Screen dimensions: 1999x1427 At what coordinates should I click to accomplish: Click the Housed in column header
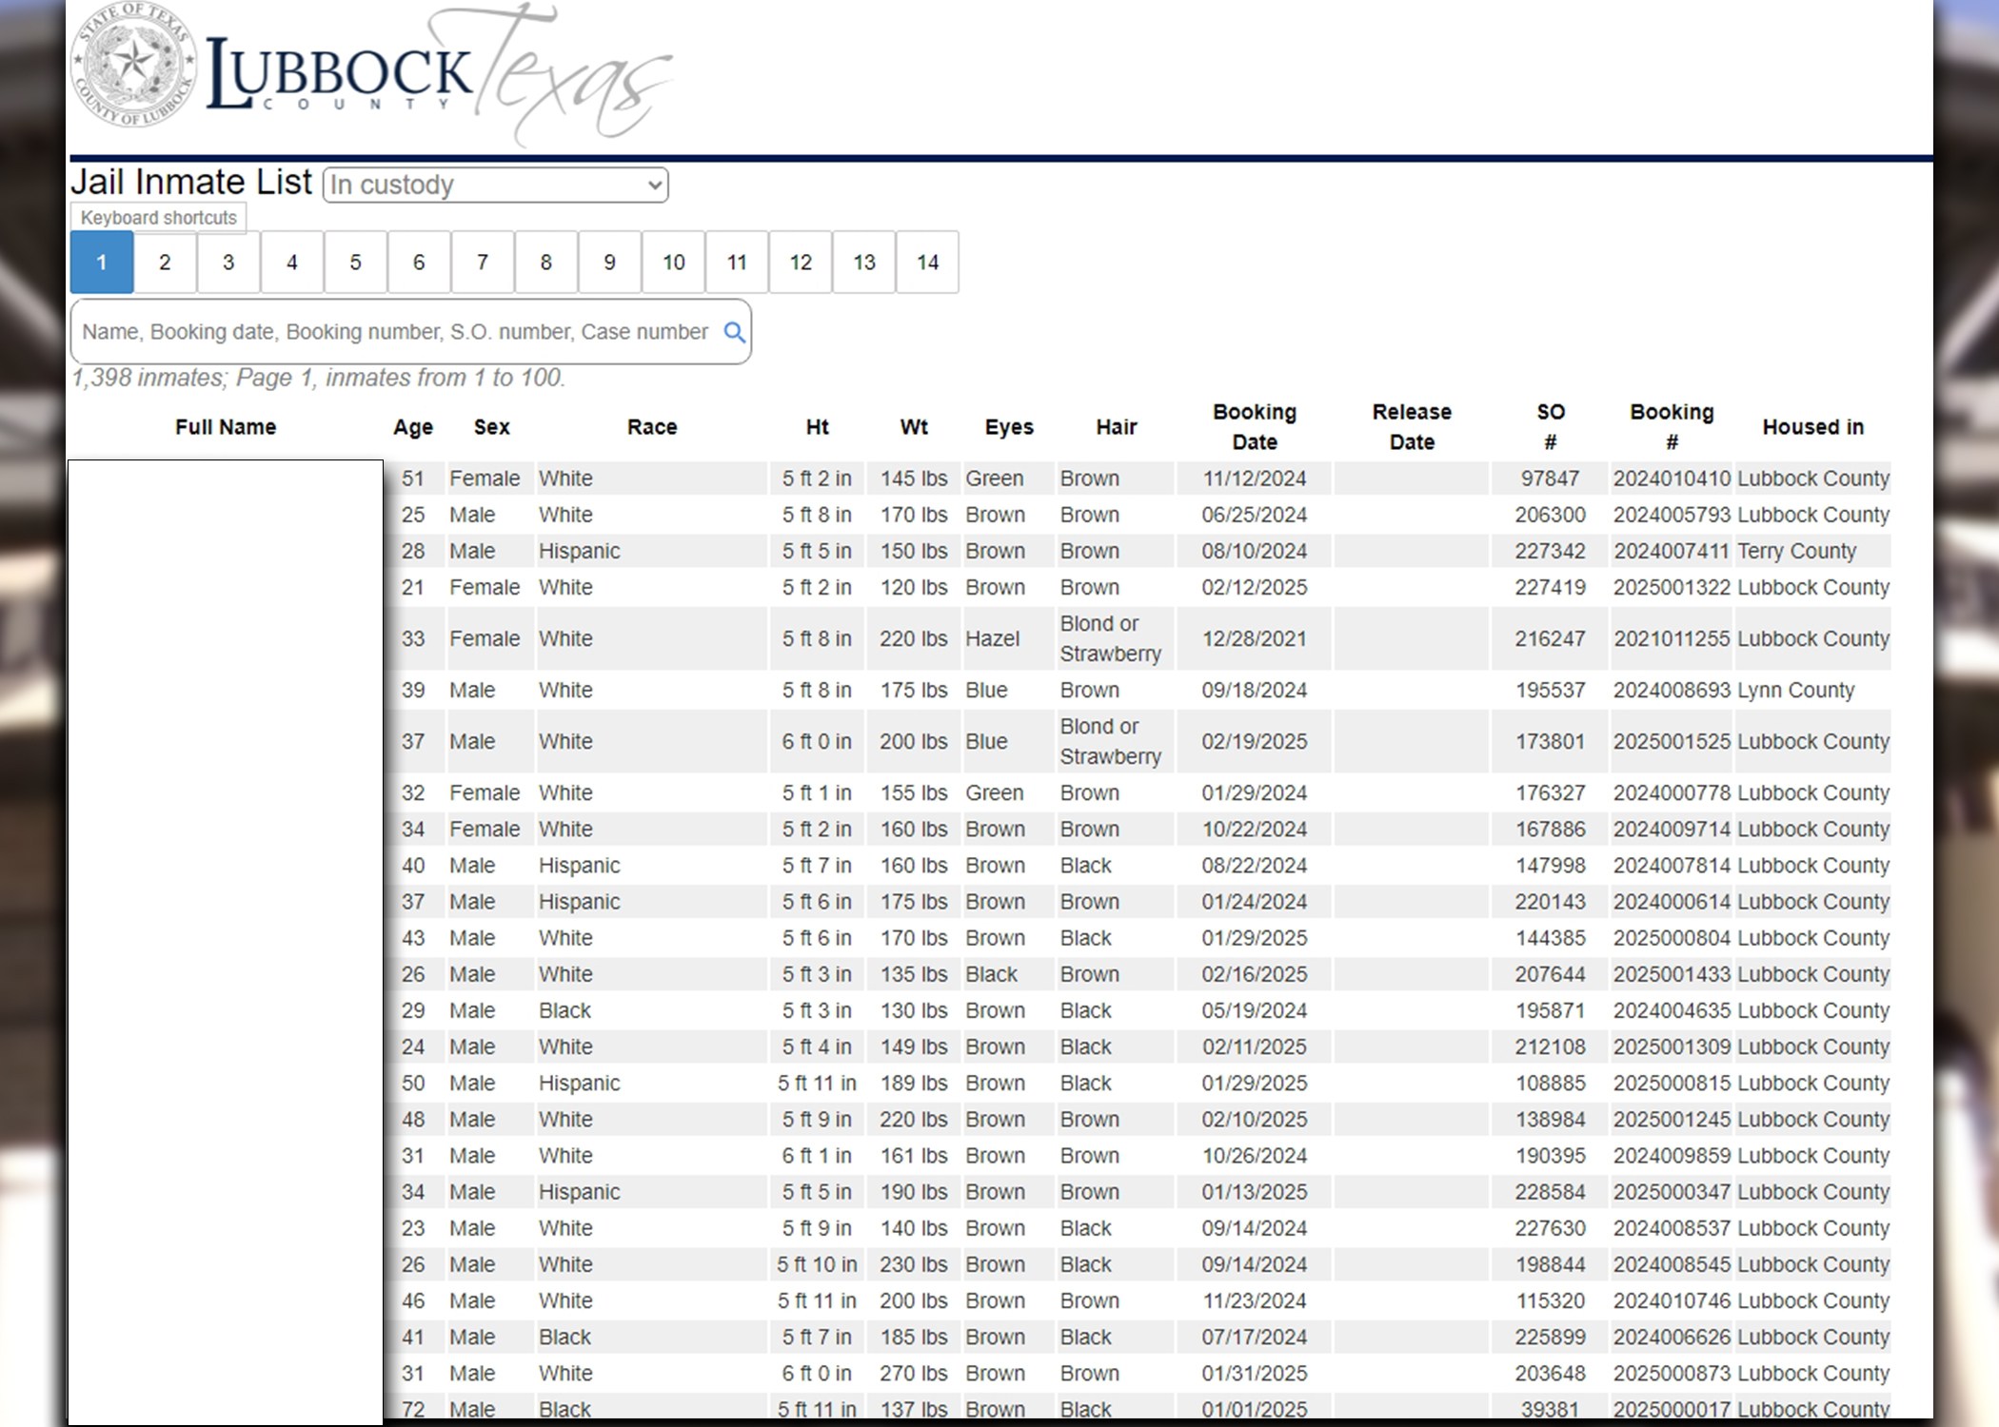pyautogui.click(x=1813, y=427)
